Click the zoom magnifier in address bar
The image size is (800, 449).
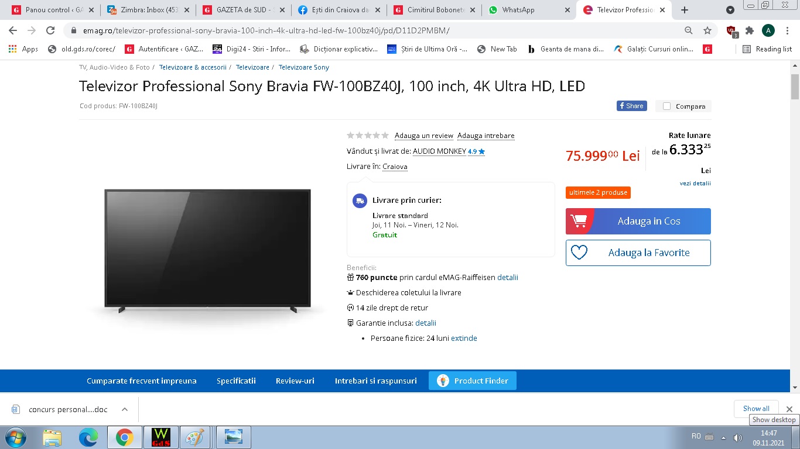pos(689,30)
